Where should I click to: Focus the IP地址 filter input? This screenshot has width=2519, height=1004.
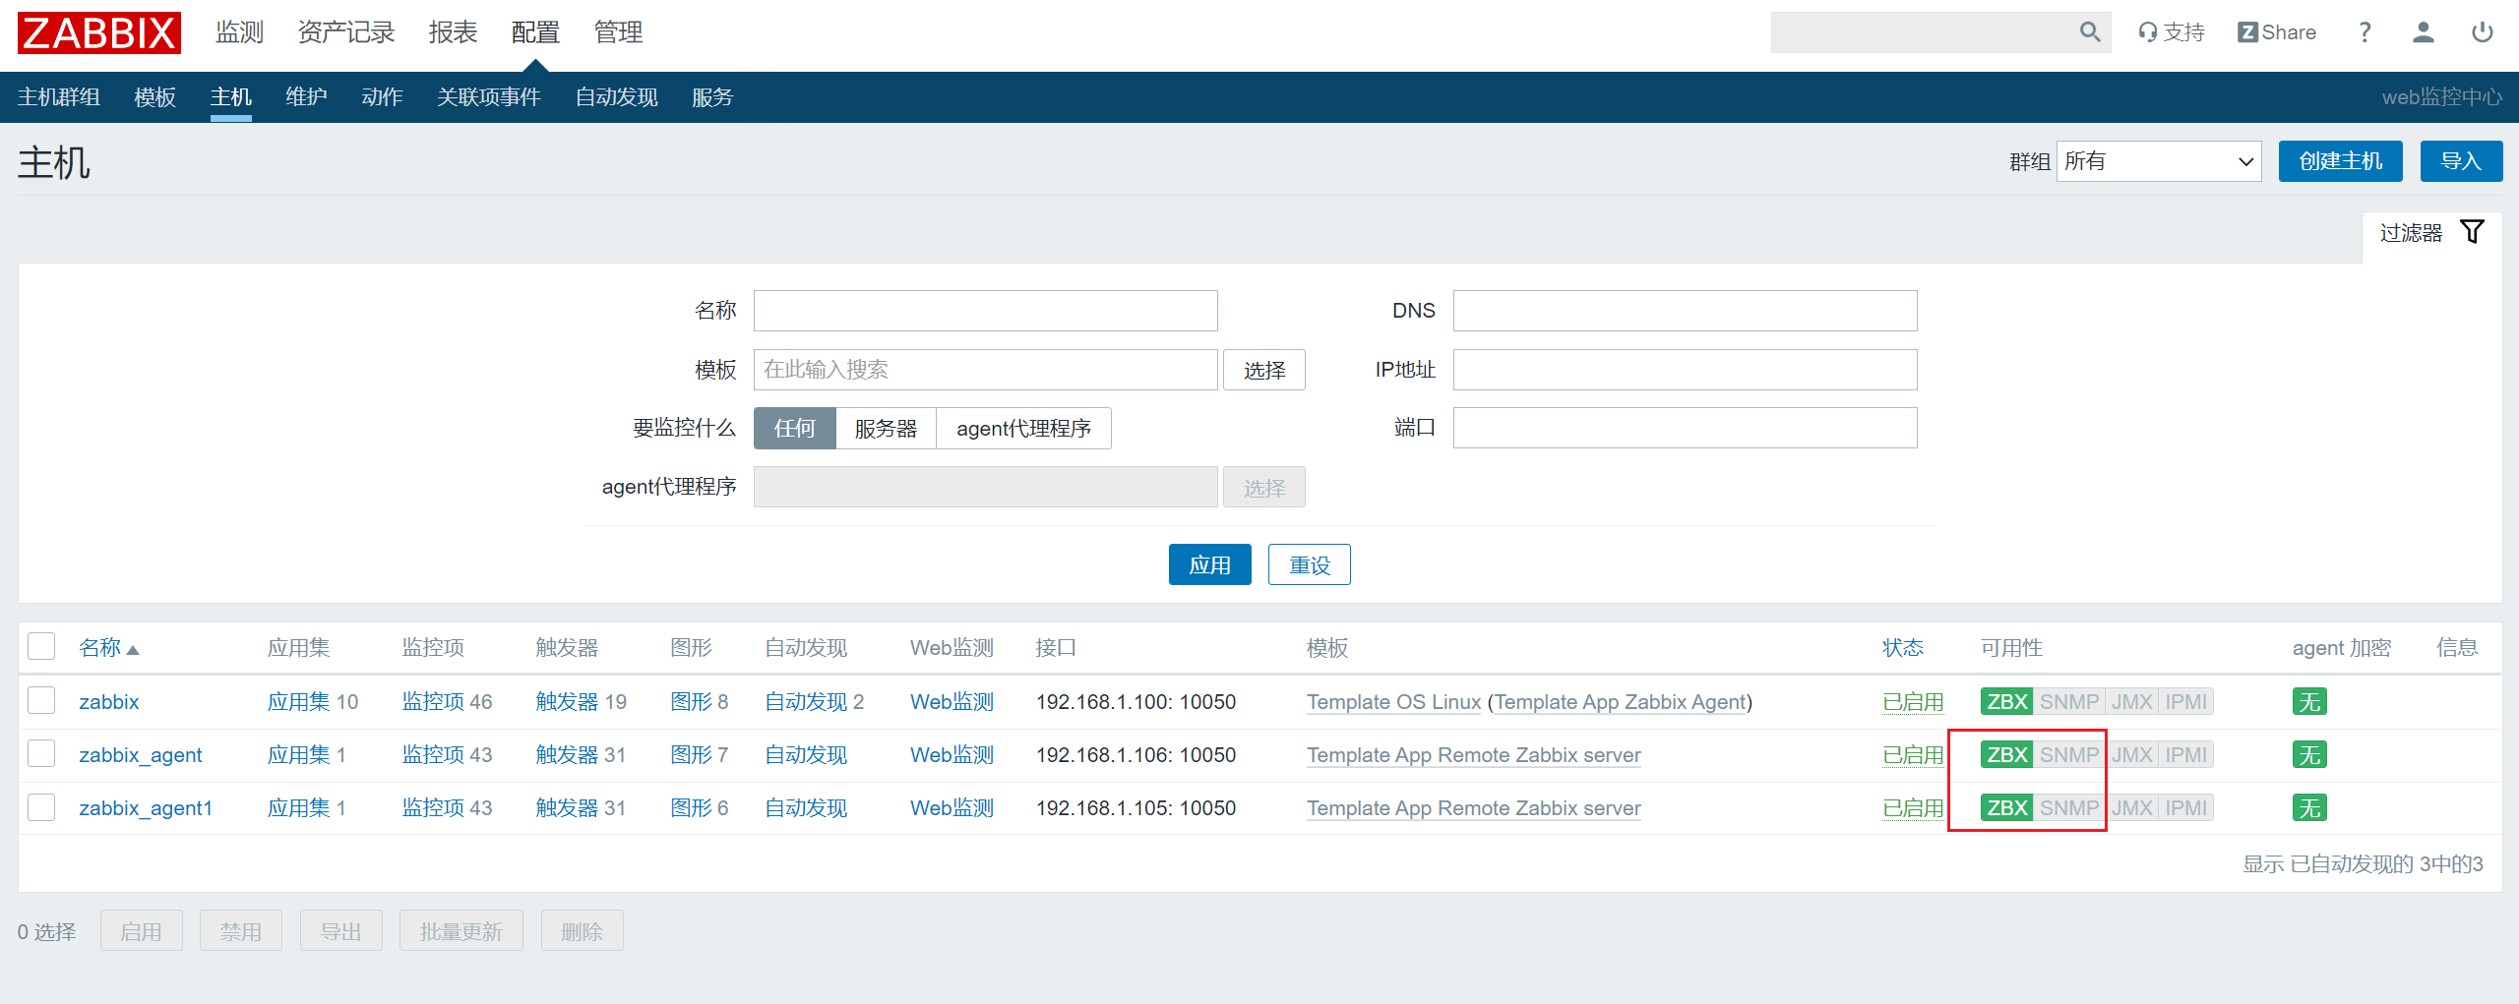point(1686,370)
